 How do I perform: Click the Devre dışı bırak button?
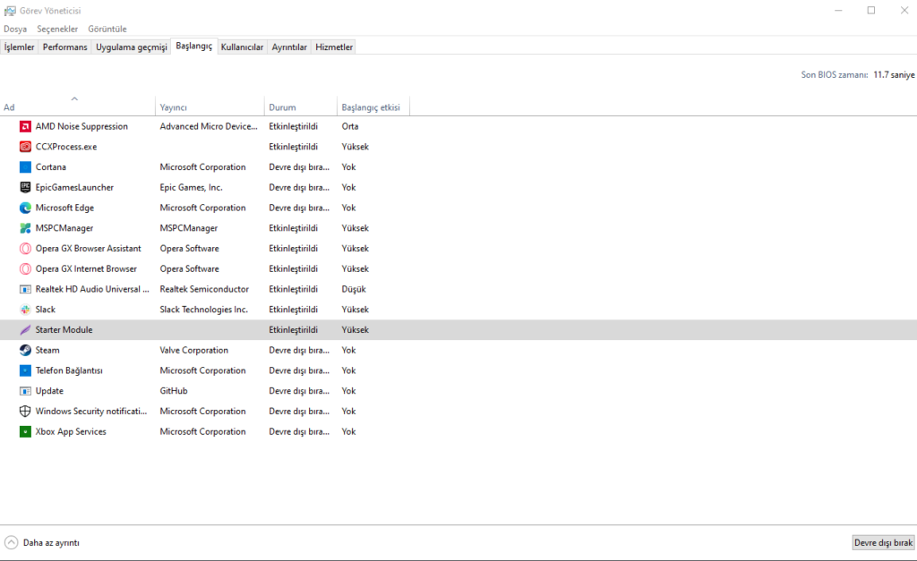(x=883, y=543)
